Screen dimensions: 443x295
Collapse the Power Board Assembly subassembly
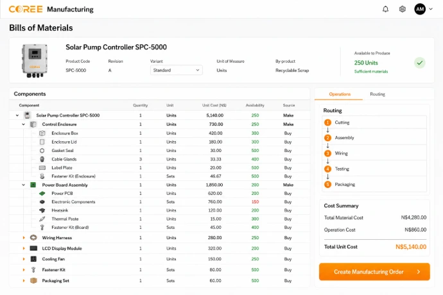tap(24, 185)
